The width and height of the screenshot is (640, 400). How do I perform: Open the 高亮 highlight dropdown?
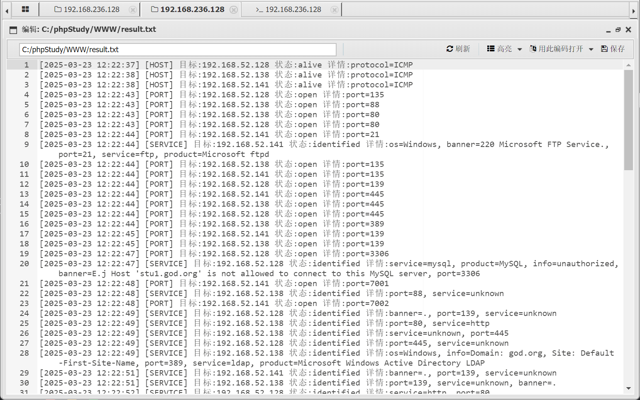[504, 49]
